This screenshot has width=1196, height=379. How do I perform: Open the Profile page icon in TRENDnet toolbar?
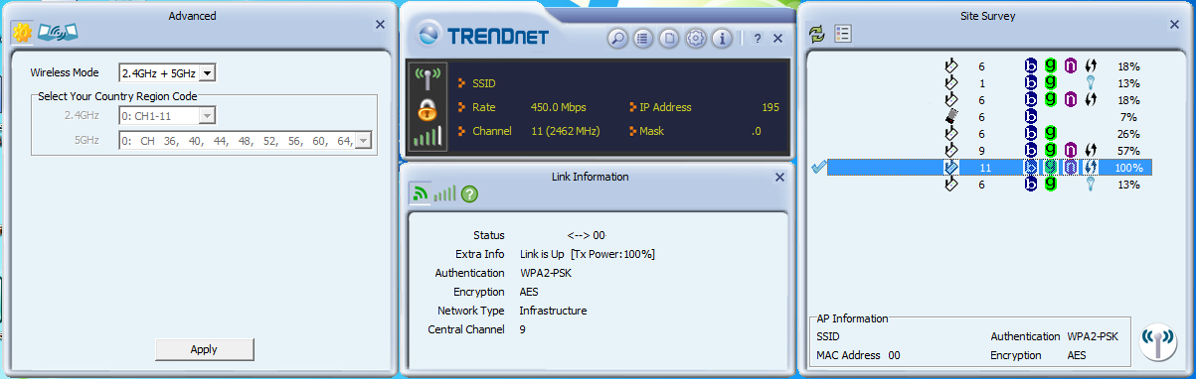coord(669,39)
